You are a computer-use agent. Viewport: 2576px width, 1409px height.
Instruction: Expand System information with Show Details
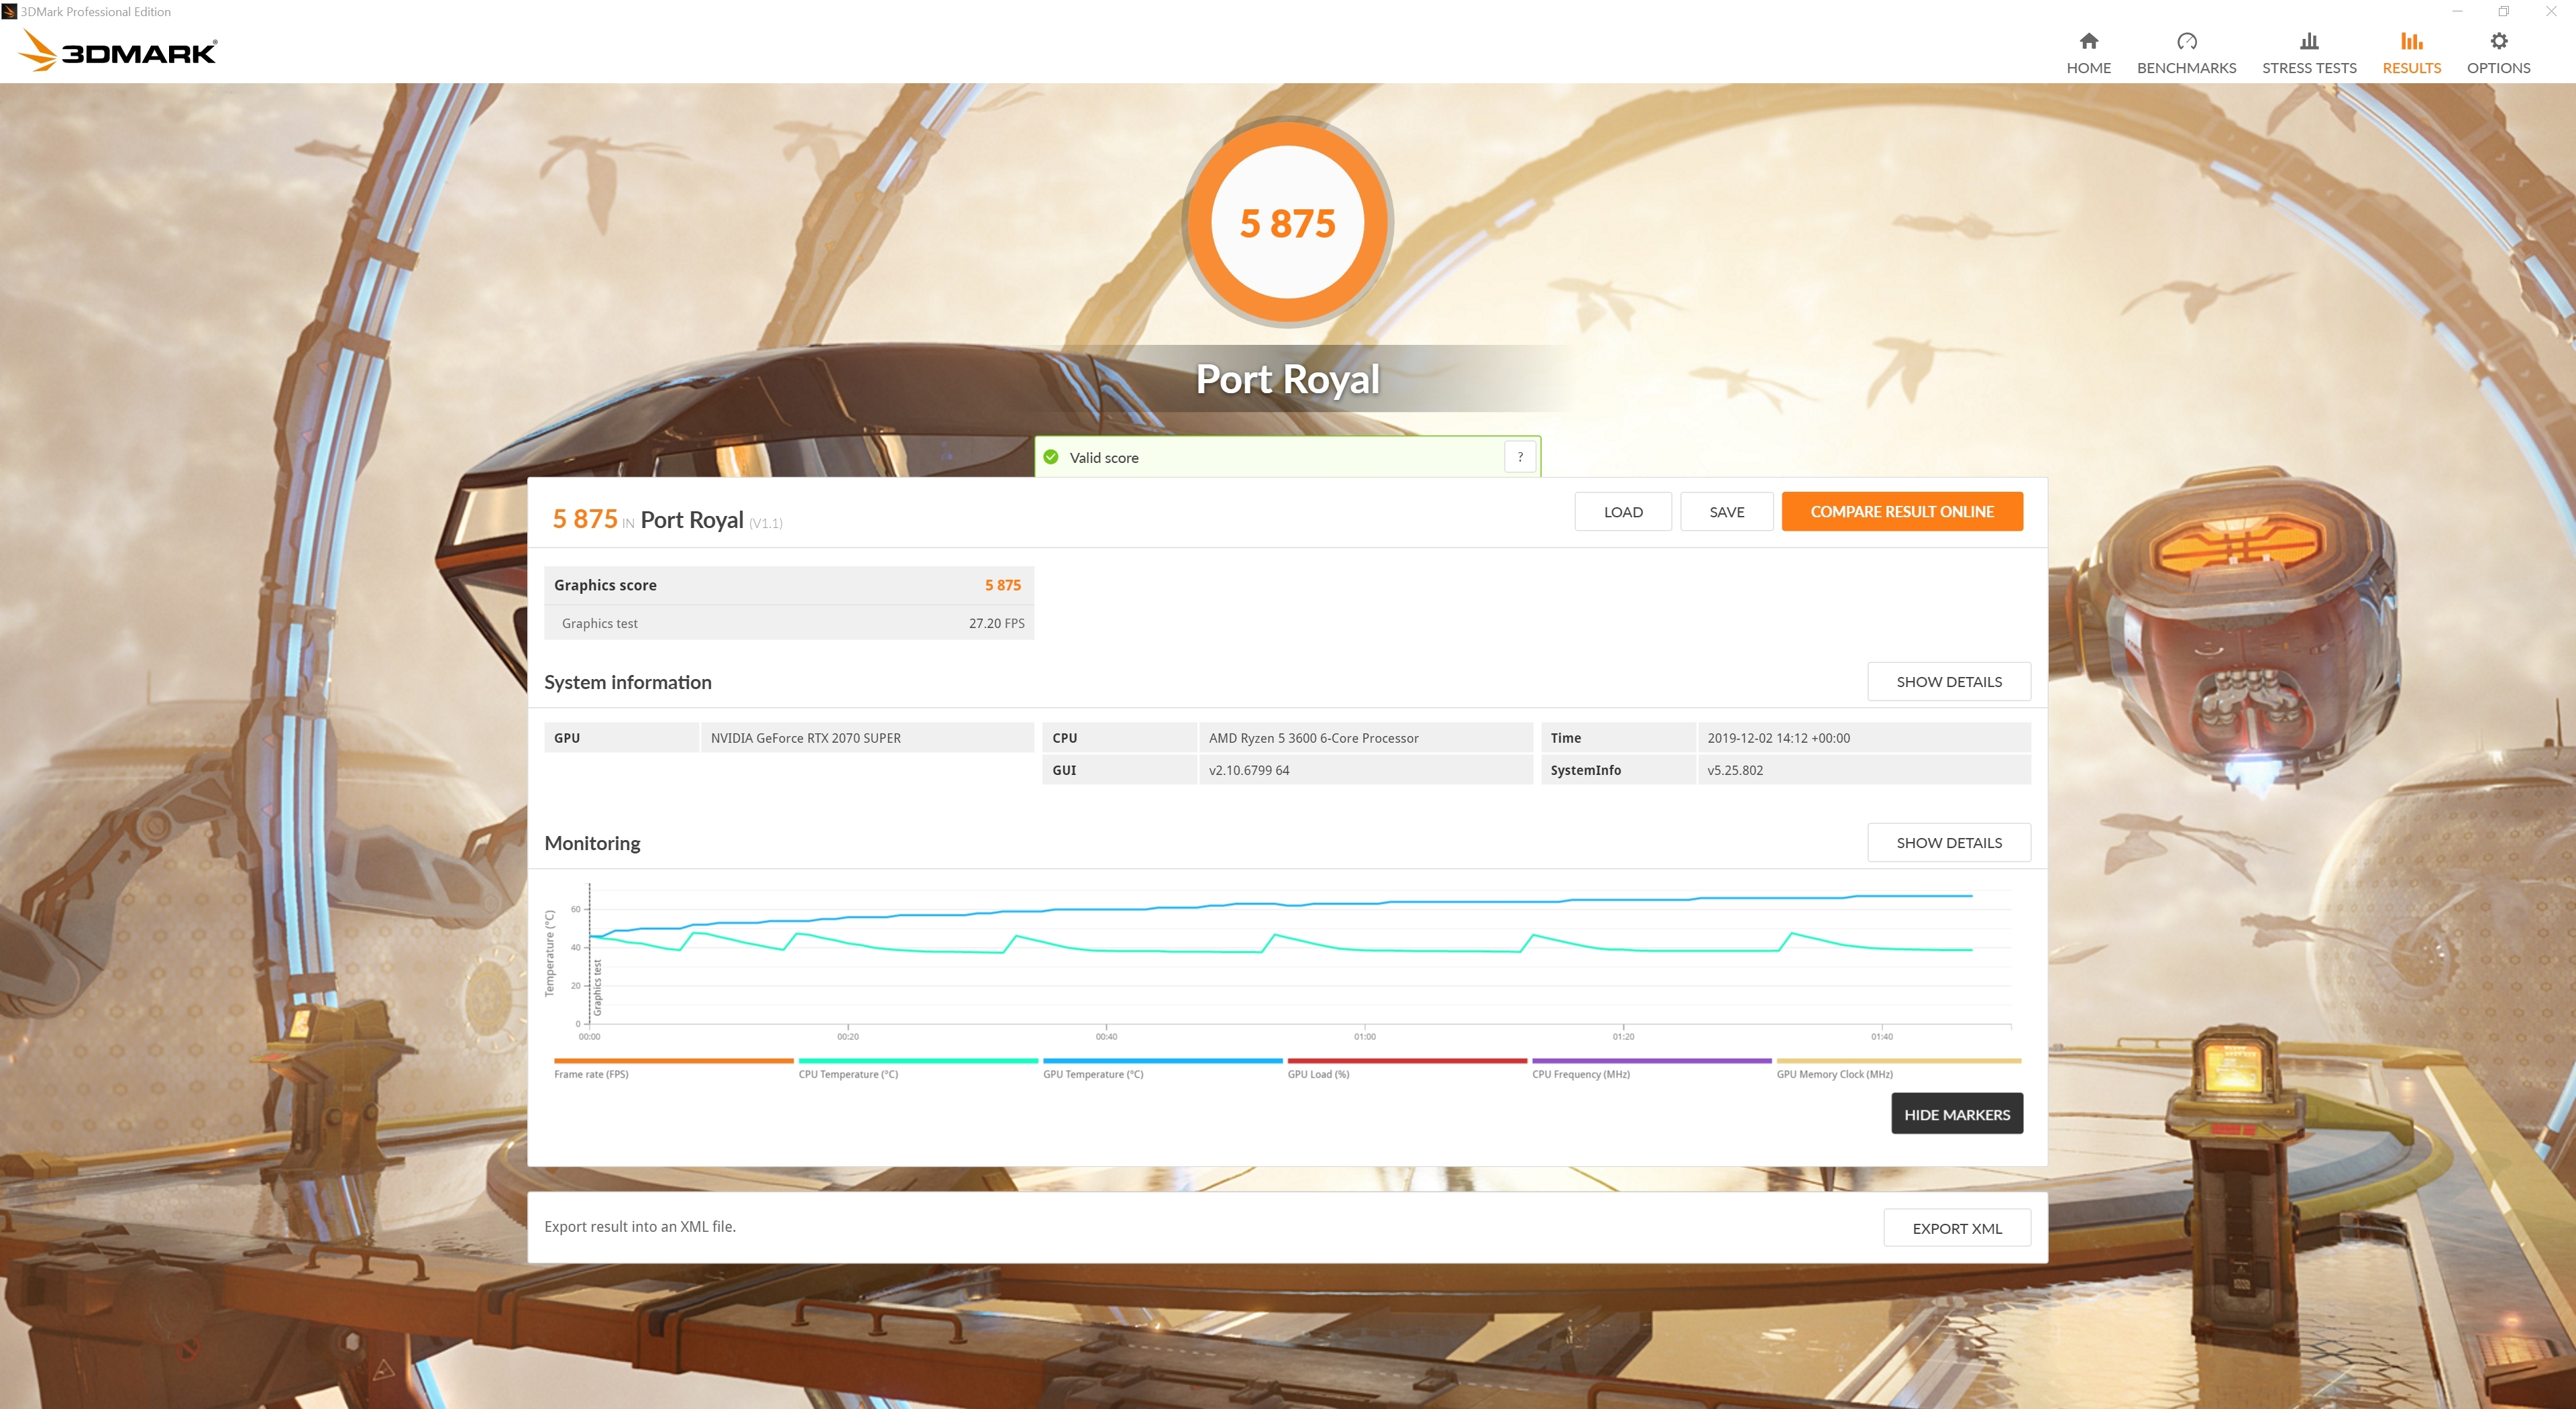(x=1948, y=681)
